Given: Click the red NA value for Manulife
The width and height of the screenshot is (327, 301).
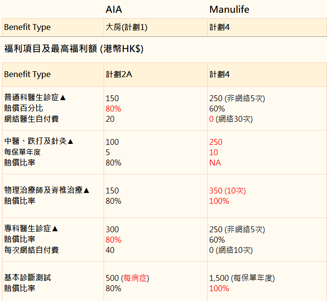Looking at the screenshot, I should pyautogui.click(x=215, y=163).
